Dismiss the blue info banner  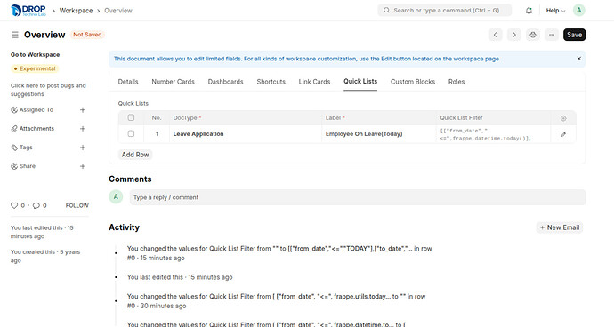(x=578, y=59)
